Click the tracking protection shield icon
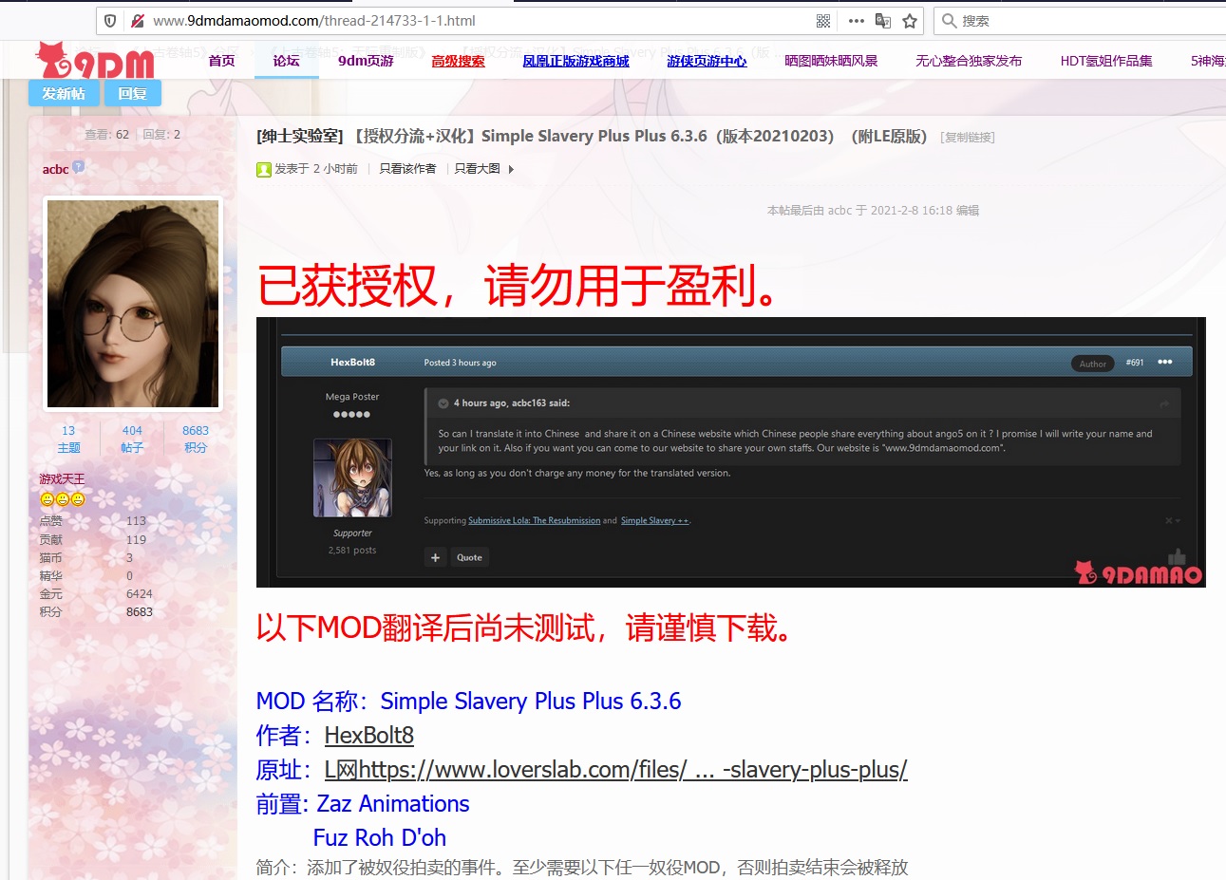Viewport: 1226px width, 880px height. (110, 20)
